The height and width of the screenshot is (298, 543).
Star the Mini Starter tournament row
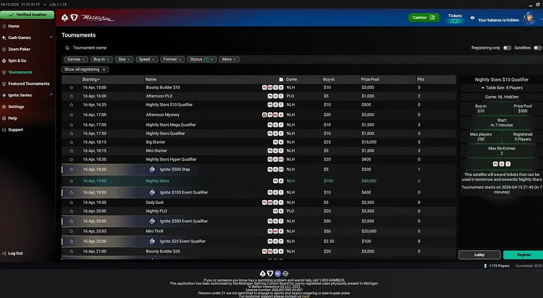point(71,151)
